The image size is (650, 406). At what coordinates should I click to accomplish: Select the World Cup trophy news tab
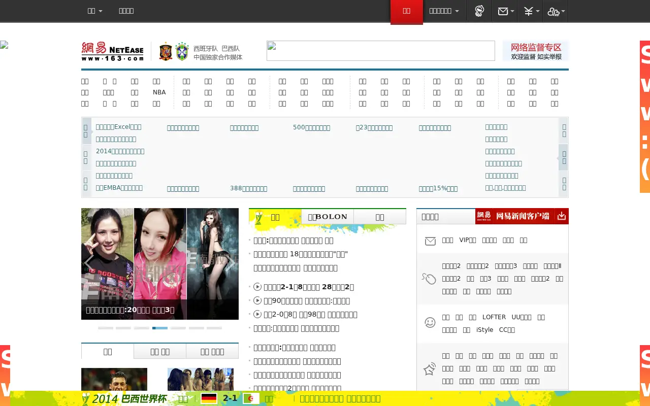(275, 217)
